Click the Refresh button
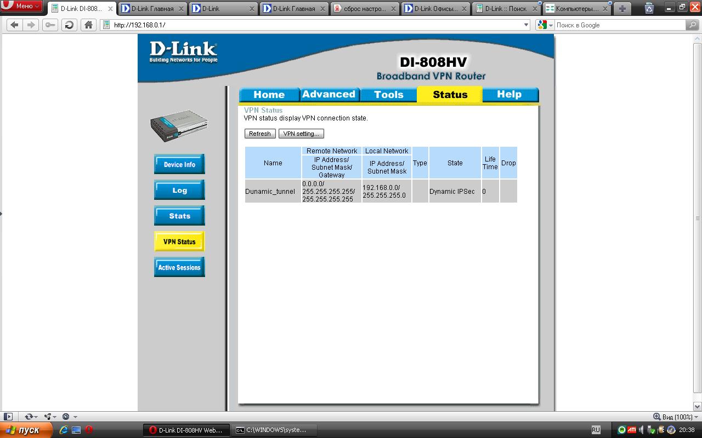 [x=260, y=134]
